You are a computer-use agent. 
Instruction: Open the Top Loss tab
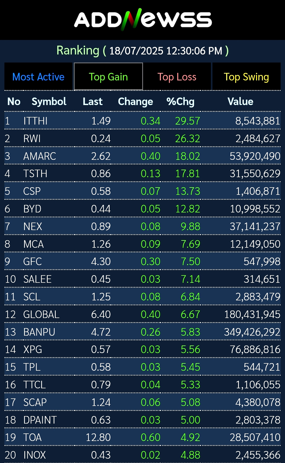pos(177,77)
